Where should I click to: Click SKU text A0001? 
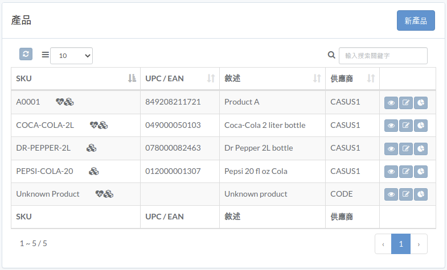coord(28,102)
